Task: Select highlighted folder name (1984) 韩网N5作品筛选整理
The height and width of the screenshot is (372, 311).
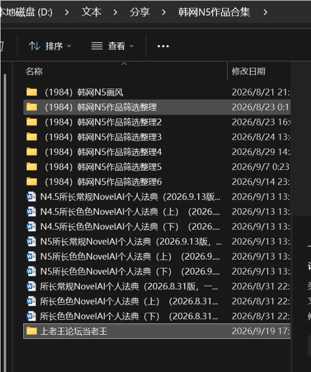Action: click(101, 107)
